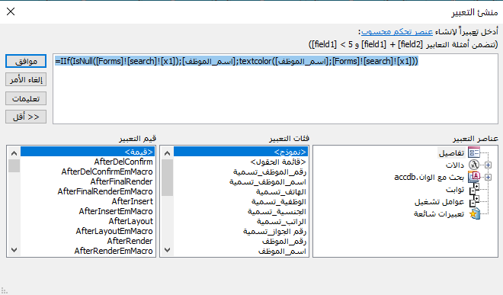
Task: Select الوظيفة_تسمية category
Action: (241, 201)
